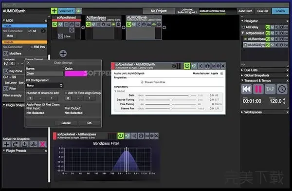
Task: Click mute speaker icon on softpediatest chain strip
Action: 66,24
